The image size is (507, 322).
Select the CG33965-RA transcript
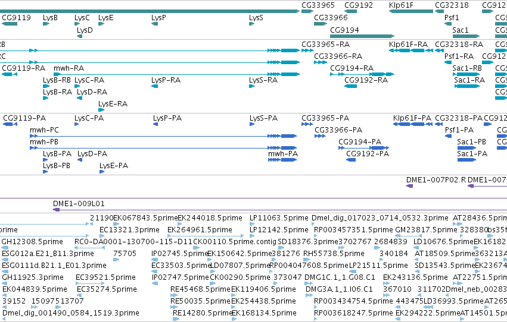(x=307, y=50)
